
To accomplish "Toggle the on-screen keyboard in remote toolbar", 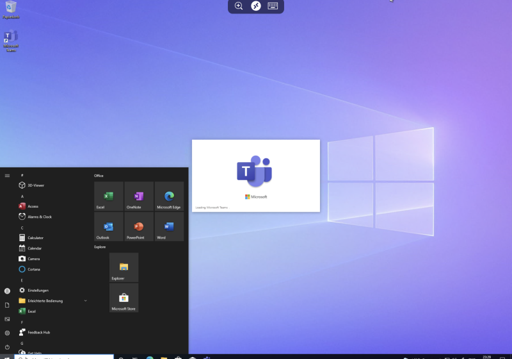I will (x=273, y=6).
